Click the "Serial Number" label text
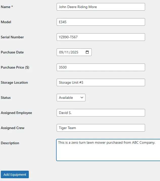Image resolution: width=160 pixels, height=181 pixels. tap(12, 37)
